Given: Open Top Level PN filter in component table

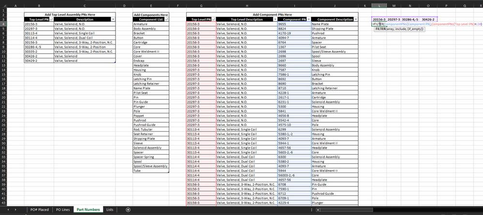Looking at the screenshot, I should click(214, 19).
